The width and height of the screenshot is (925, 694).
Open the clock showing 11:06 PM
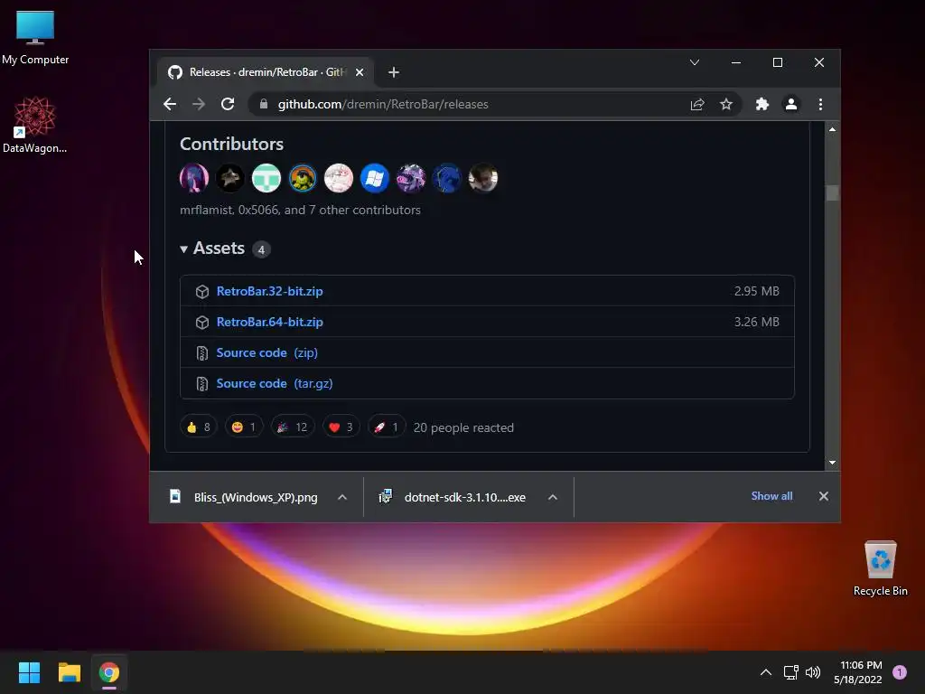[858, 672]
